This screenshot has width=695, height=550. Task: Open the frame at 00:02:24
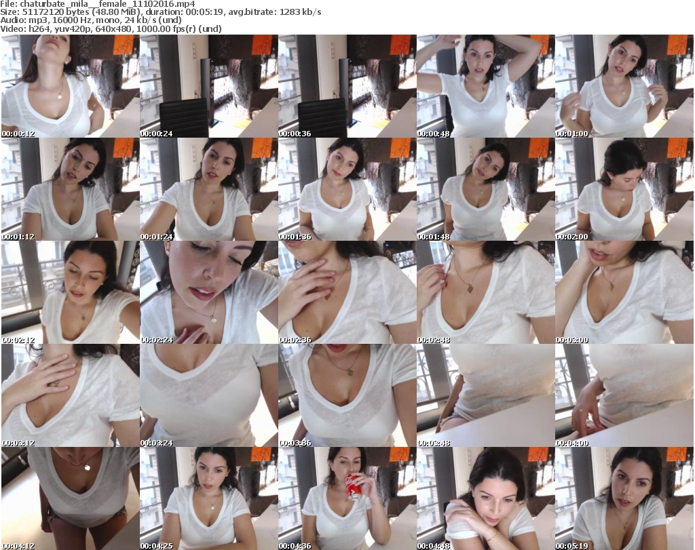click(209, 292)
